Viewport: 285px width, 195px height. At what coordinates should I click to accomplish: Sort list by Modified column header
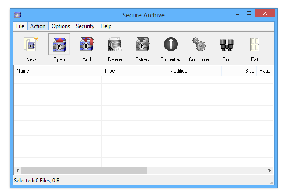pos(194,71)
